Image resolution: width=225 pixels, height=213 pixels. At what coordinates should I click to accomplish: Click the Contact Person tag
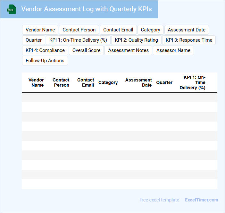(x=79, y=30)
